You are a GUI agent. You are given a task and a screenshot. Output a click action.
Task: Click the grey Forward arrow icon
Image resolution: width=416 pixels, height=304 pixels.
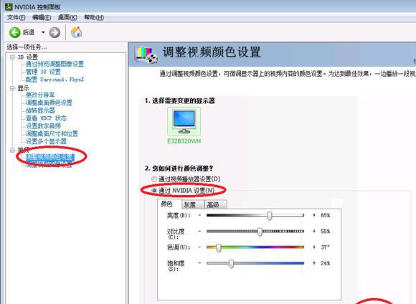tap(55, 32)
